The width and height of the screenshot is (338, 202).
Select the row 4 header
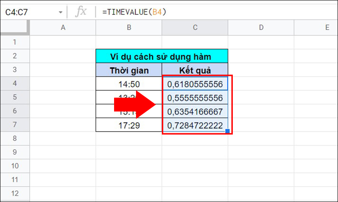[x=14, y=83]
